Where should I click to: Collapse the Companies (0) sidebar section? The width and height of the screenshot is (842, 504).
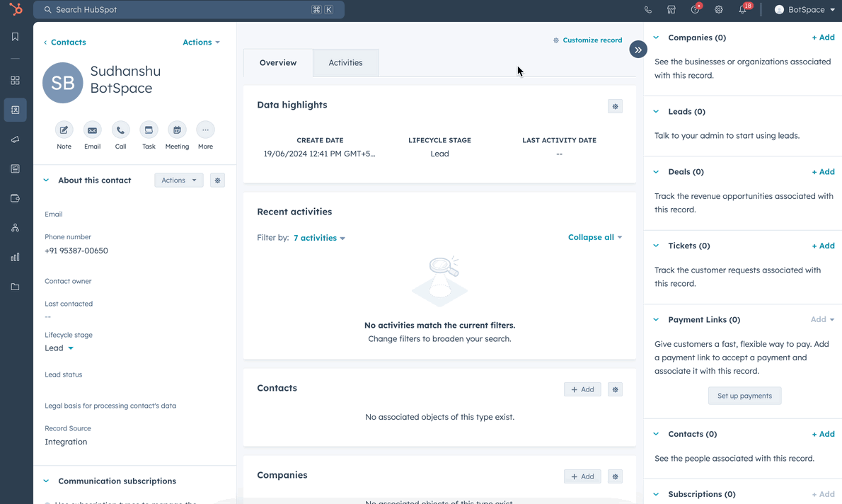click(656, 38)
